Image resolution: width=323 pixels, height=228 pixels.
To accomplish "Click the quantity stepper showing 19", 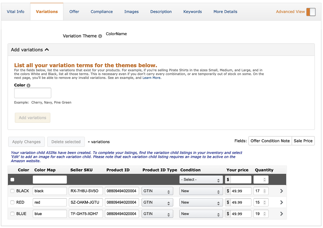I will pyautogui.click(x=261, y=214).
